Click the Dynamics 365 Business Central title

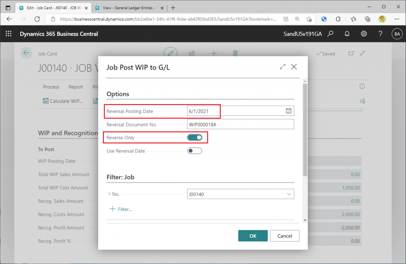pos(59,34)
